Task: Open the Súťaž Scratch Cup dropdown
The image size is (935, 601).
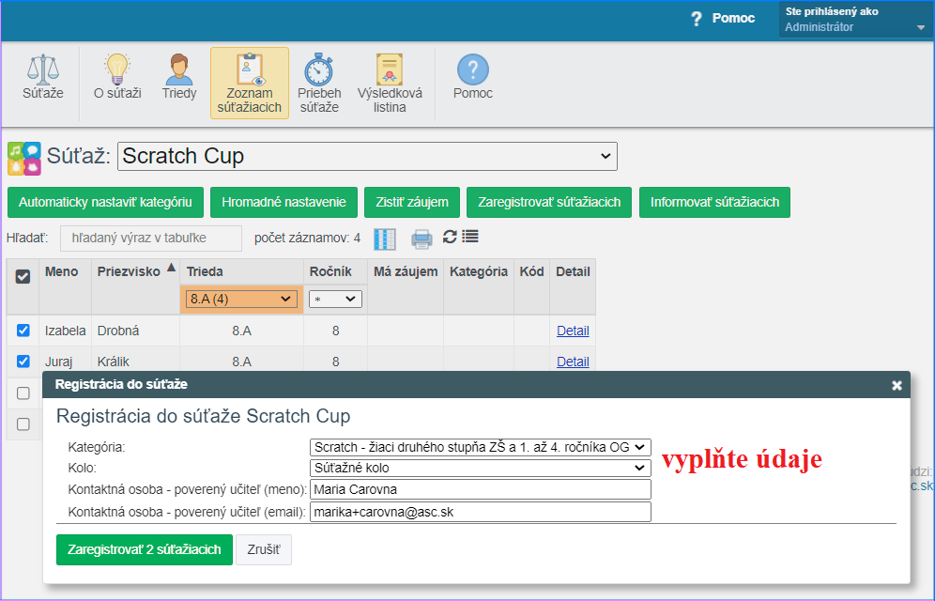Action: point(367,156)
